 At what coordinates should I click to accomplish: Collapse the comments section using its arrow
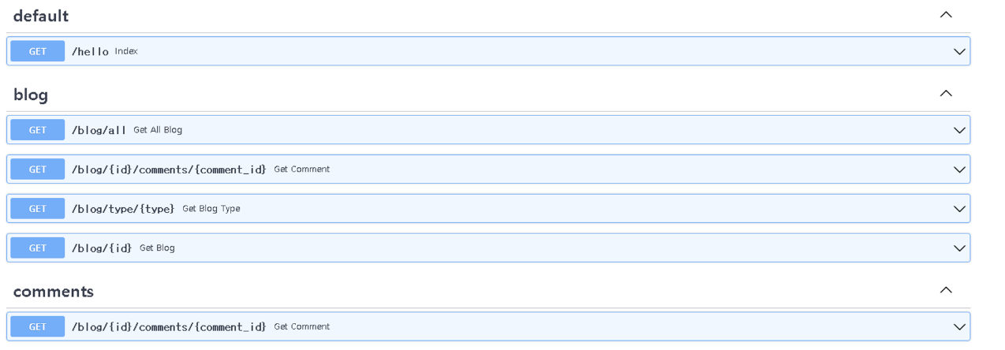pos(946,291)
